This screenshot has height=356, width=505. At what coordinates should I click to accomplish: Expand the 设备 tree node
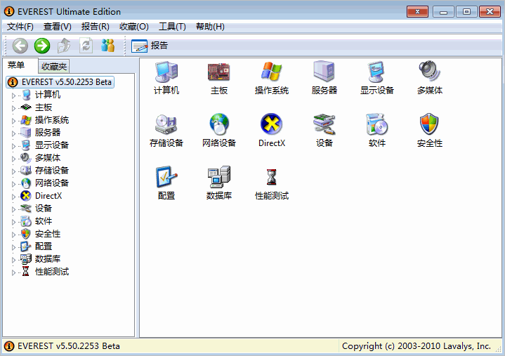pos(13,209)
